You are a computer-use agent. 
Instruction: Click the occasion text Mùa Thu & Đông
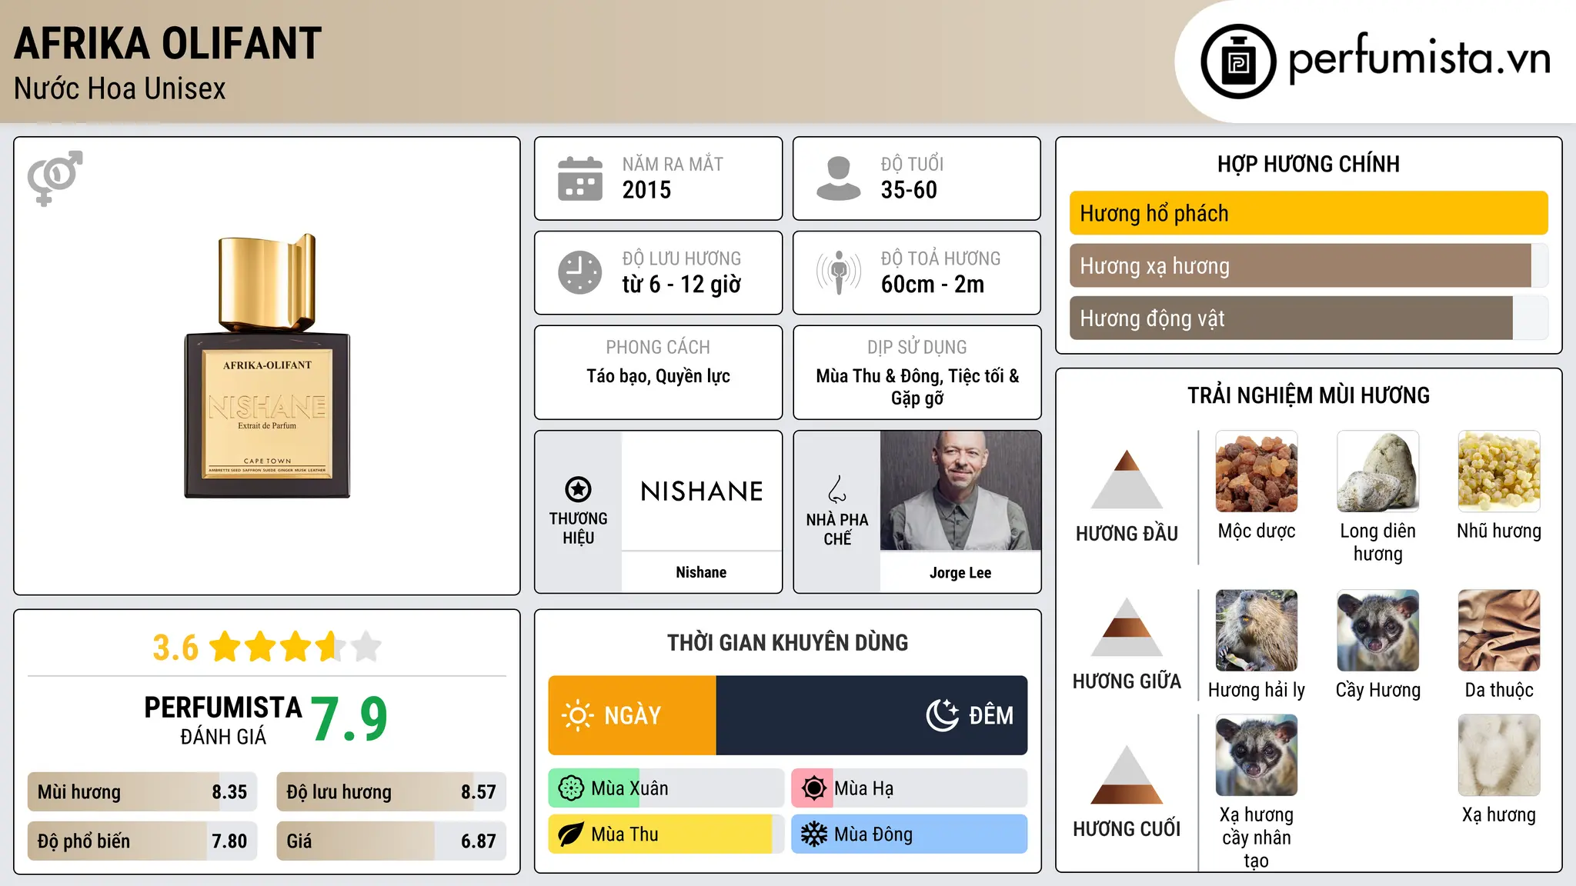(879, 376)
